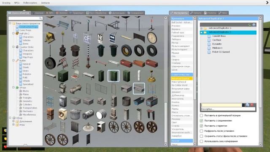Expand the Дополнения tree node
This screenshot has height=152, width=270.
pos(13,121)
